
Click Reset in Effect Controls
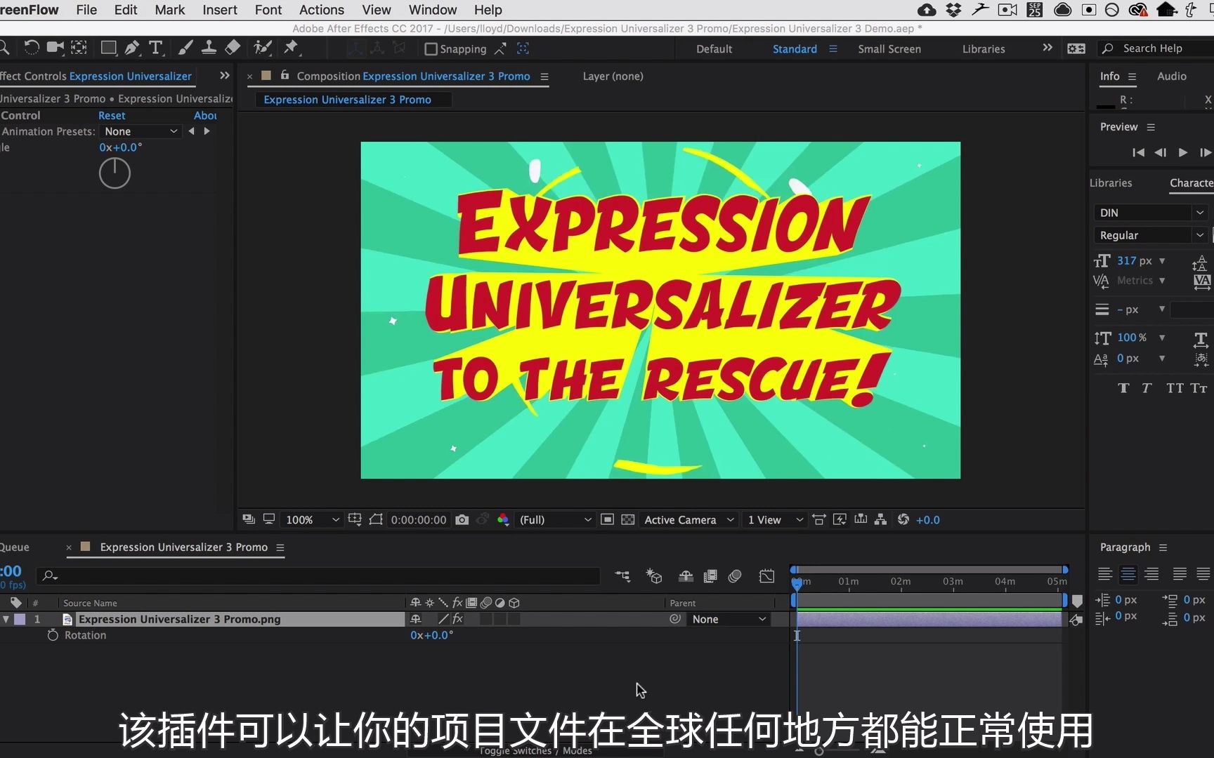point(111,115)
